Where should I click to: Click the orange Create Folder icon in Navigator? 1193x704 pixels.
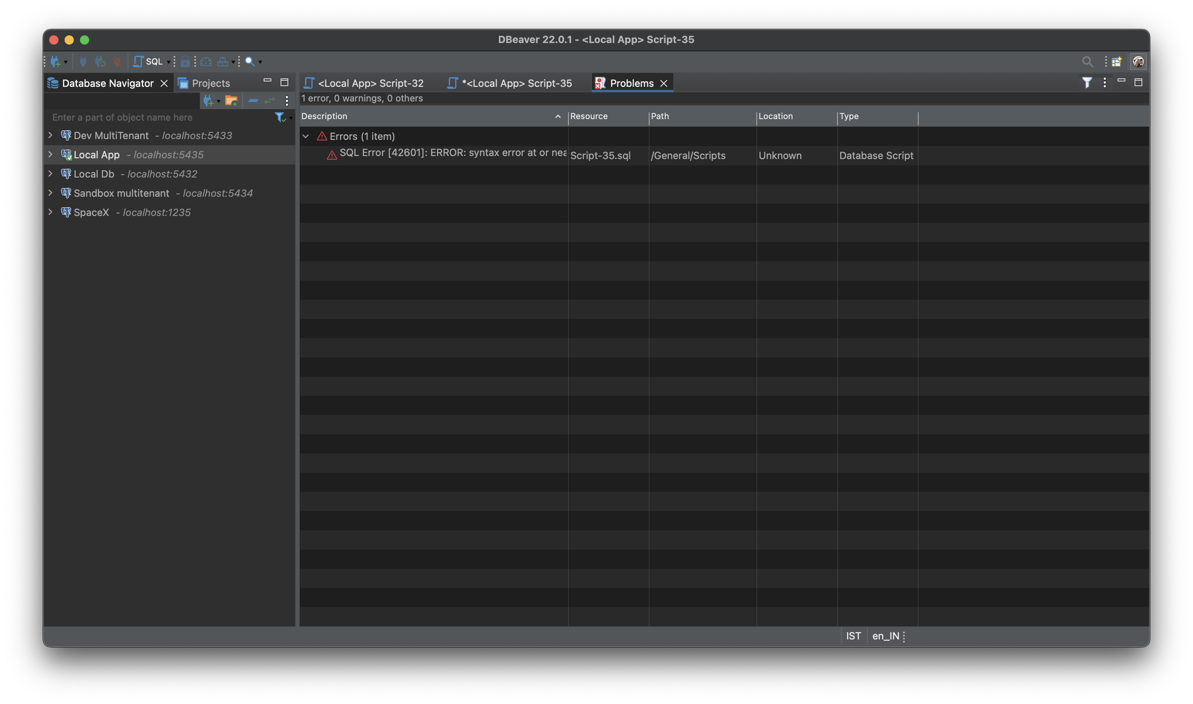click(x=231, y=101)
